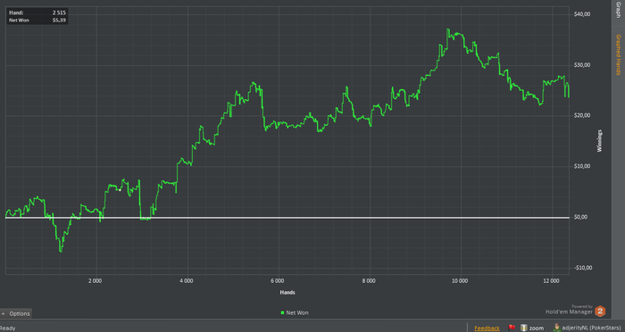The height and width of the screenshot is (332, 625).
Task: Click the adjerityNL (PokerStars) player name
Action: [592, 328]
